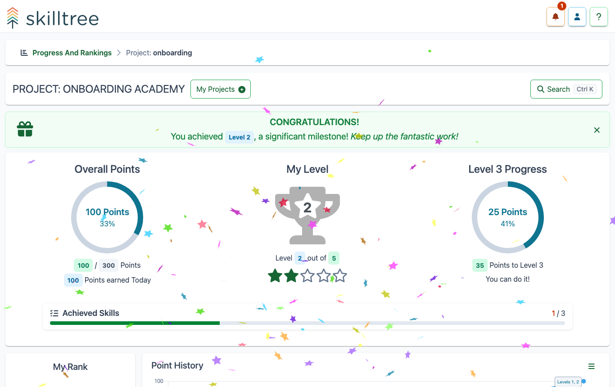Click 'Points earned Today' text
The height and width of the screenshot is (387, 615).
[x=118, y=280]
